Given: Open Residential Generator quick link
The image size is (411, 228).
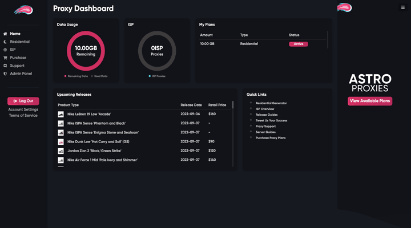Looking at the screenshot, I should [271, 103].
